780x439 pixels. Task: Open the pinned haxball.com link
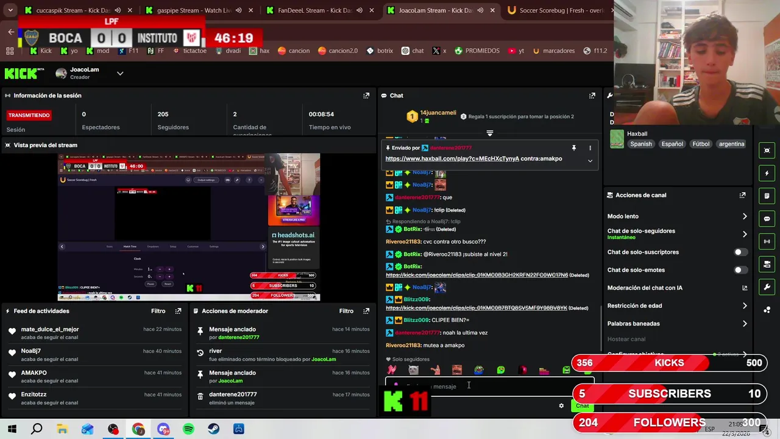pyautogui.click(x=452, y=159)
